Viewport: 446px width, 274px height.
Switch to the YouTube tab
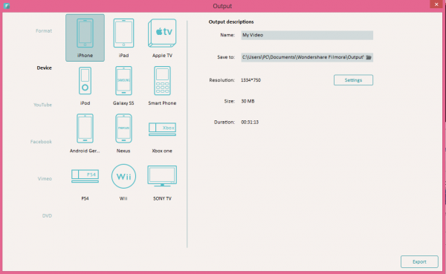[42, 105]
